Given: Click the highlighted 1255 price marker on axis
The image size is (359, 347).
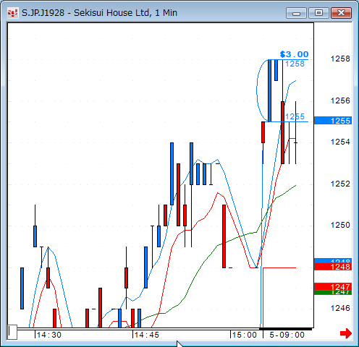Looking at the screenshot, I should click(x=333, y=121).
